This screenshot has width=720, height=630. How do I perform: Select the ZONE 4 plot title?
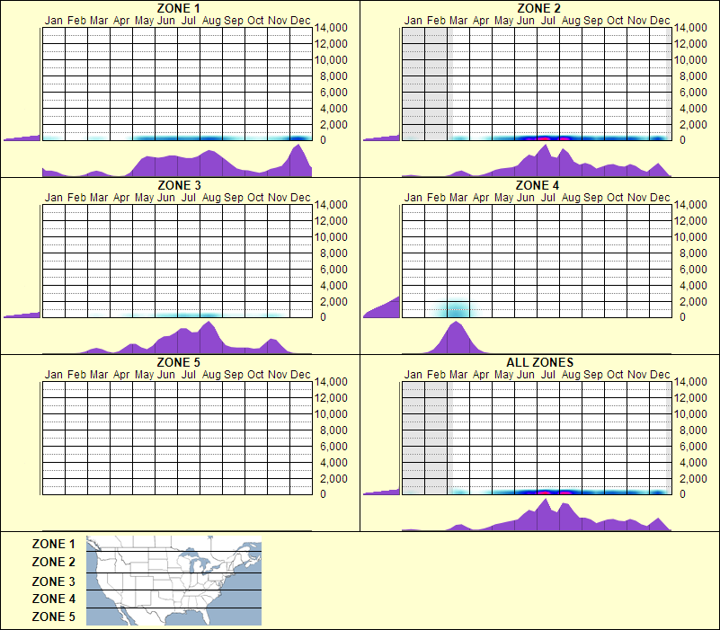coord(537,184)
